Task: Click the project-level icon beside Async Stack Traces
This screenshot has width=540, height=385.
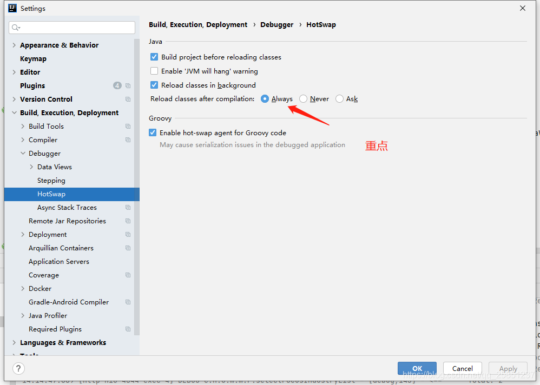Action: pyautogui.click(x=128, y=208)
